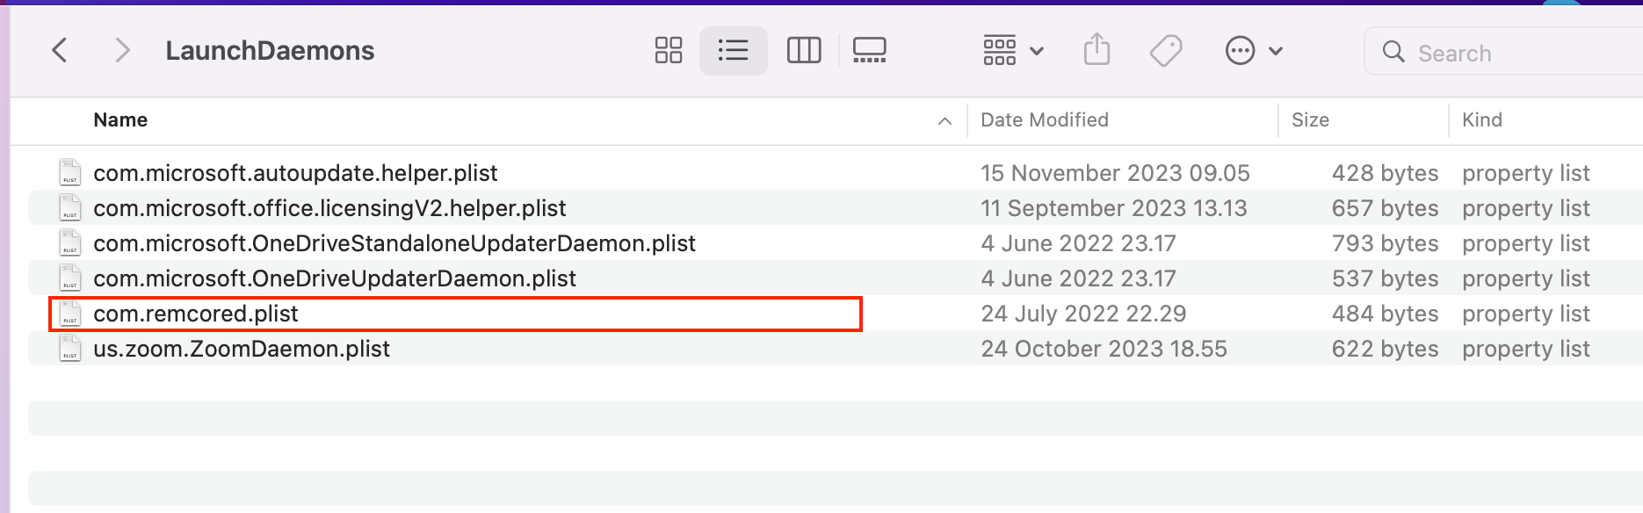Sort by Date Modified column
1643x513 pixels.
[1044, 120]
